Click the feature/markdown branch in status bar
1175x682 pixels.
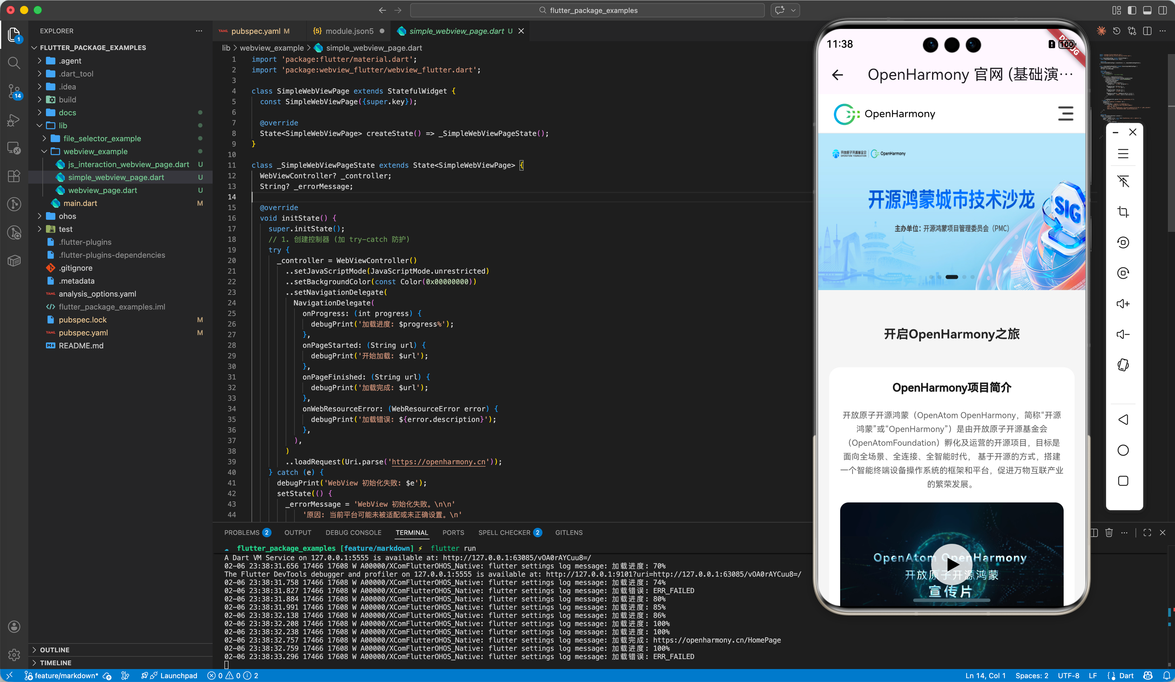pos(66,676)
